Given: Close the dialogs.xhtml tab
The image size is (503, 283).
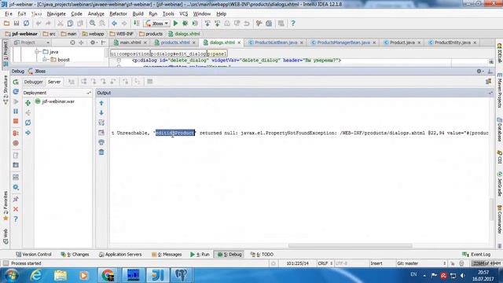Looking at the screenshot, I should click(239, 42).
